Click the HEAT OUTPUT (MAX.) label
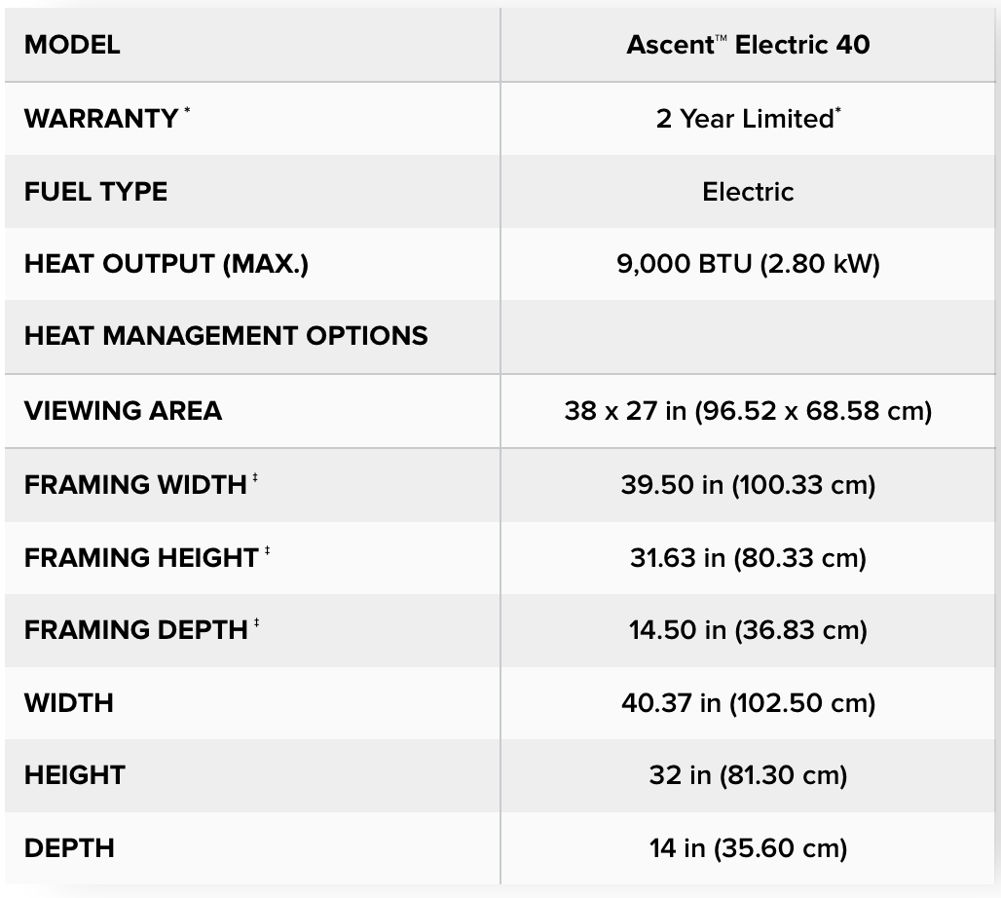The image size is (1001, 898). [x=166, y=264]
